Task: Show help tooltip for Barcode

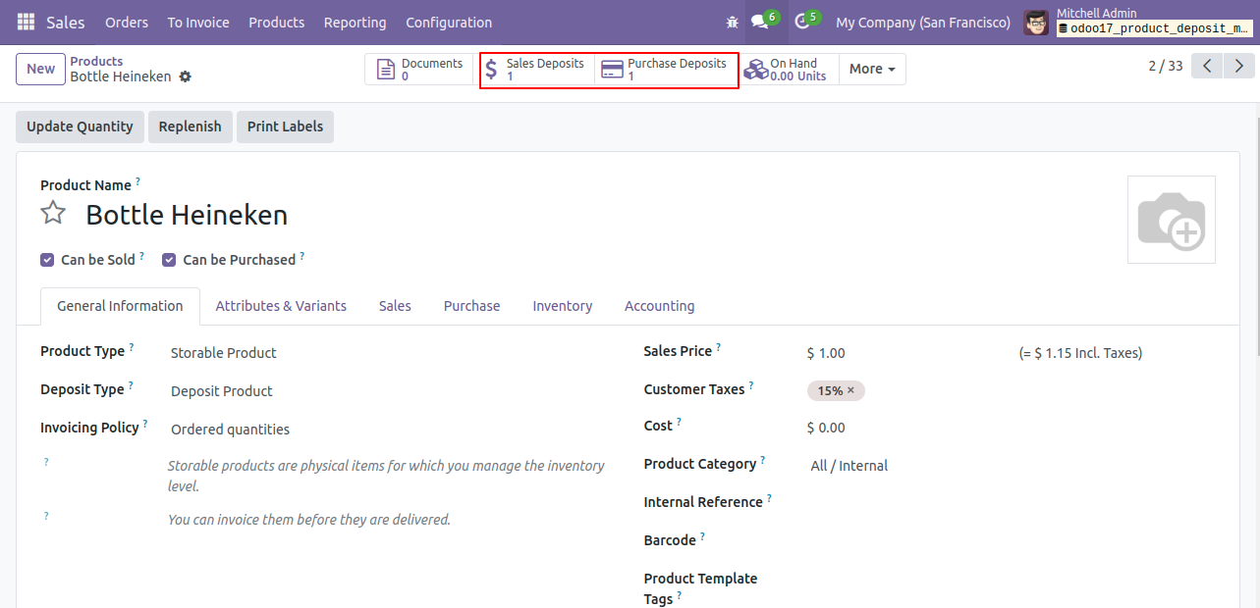Action: tap(702, 536)
